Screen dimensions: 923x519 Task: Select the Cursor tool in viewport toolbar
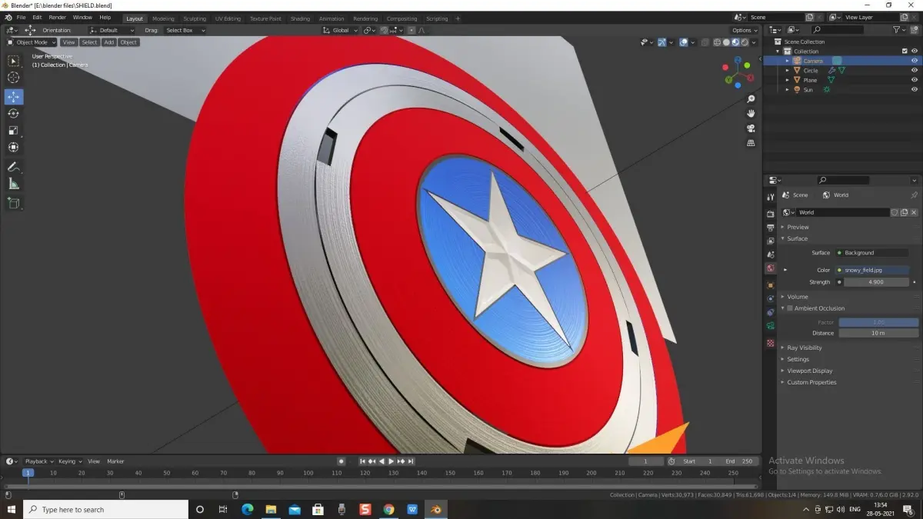click(x=14, y=78)
